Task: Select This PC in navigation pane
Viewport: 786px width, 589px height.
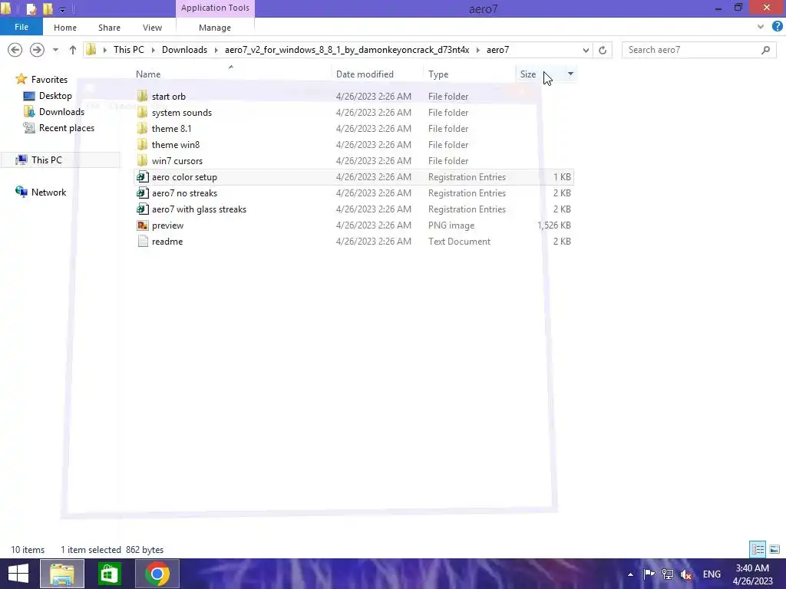Action: click(x=47, y=160)
